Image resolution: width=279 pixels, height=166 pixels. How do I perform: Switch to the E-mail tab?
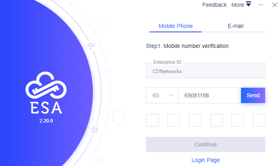coord(236,26)
